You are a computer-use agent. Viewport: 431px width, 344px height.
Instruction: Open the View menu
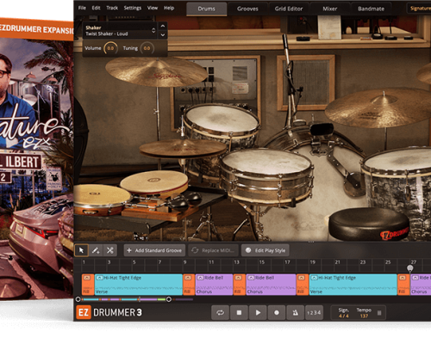(x=153, y=8)
